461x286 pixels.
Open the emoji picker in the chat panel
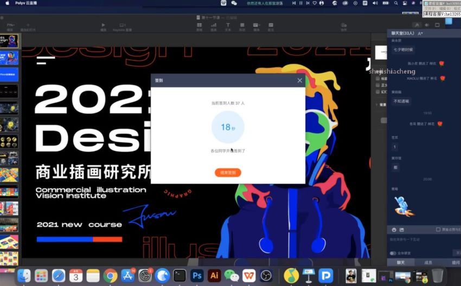pos(394,230)
